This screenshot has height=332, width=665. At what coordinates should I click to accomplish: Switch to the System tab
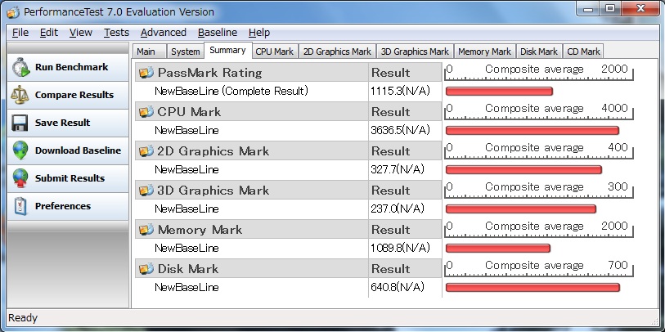tap(186, 52)
